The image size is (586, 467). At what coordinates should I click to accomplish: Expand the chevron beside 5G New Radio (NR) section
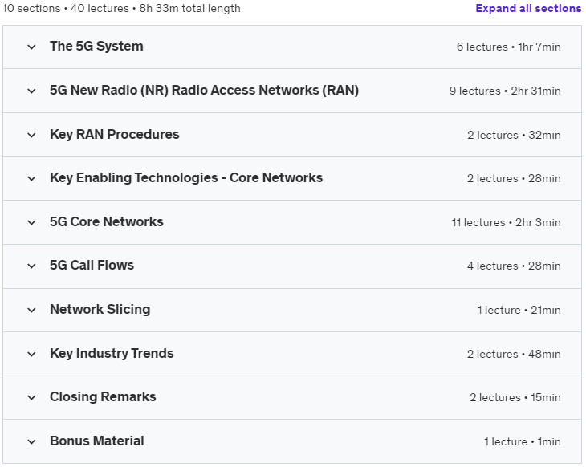pos(32,91)
